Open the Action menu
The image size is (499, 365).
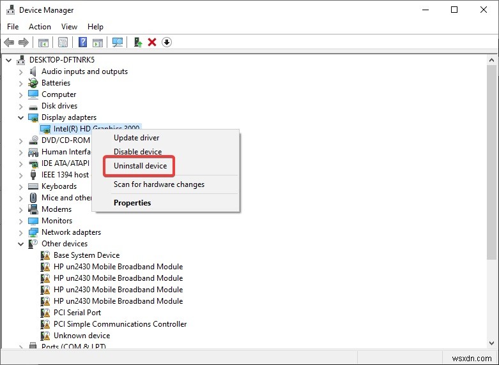pyautogui.click(x=40, y=27)
